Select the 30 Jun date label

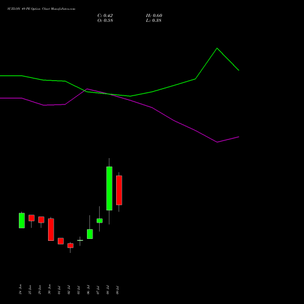coord(49,289)
